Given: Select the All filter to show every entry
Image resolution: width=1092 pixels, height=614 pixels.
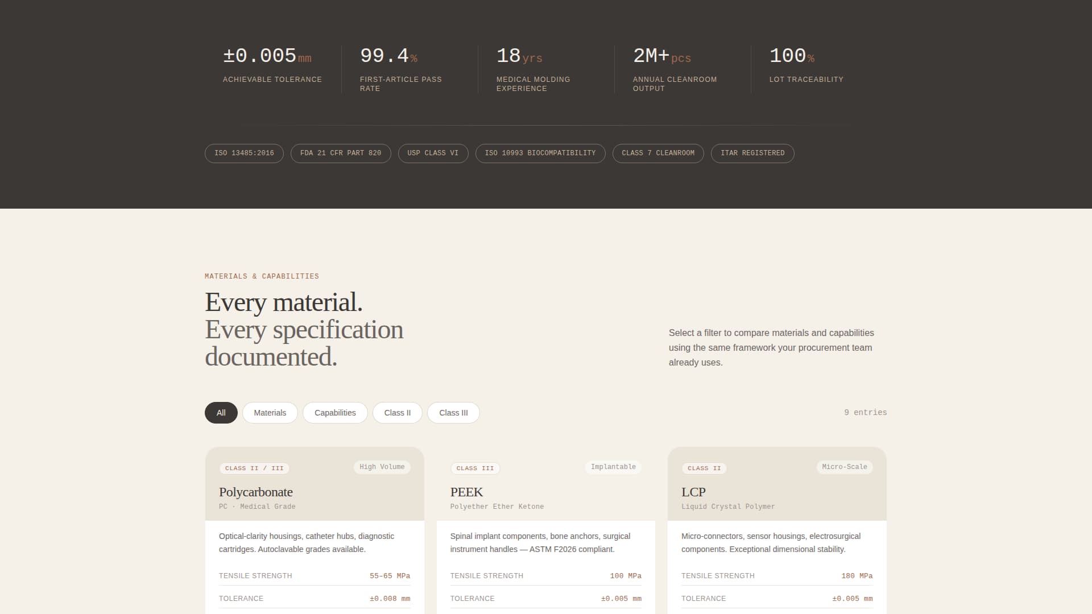Looking at the screenshot, I should [x=221, y=413].
